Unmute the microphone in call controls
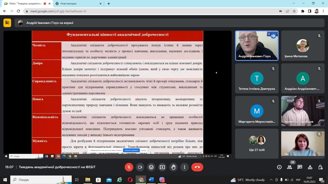Image resolution: width=328 pixels, height=184 pixels. pos(129,167)
